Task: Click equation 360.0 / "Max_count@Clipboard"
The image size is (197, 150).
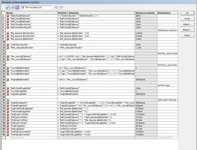Action: click(x=73, y=80)
